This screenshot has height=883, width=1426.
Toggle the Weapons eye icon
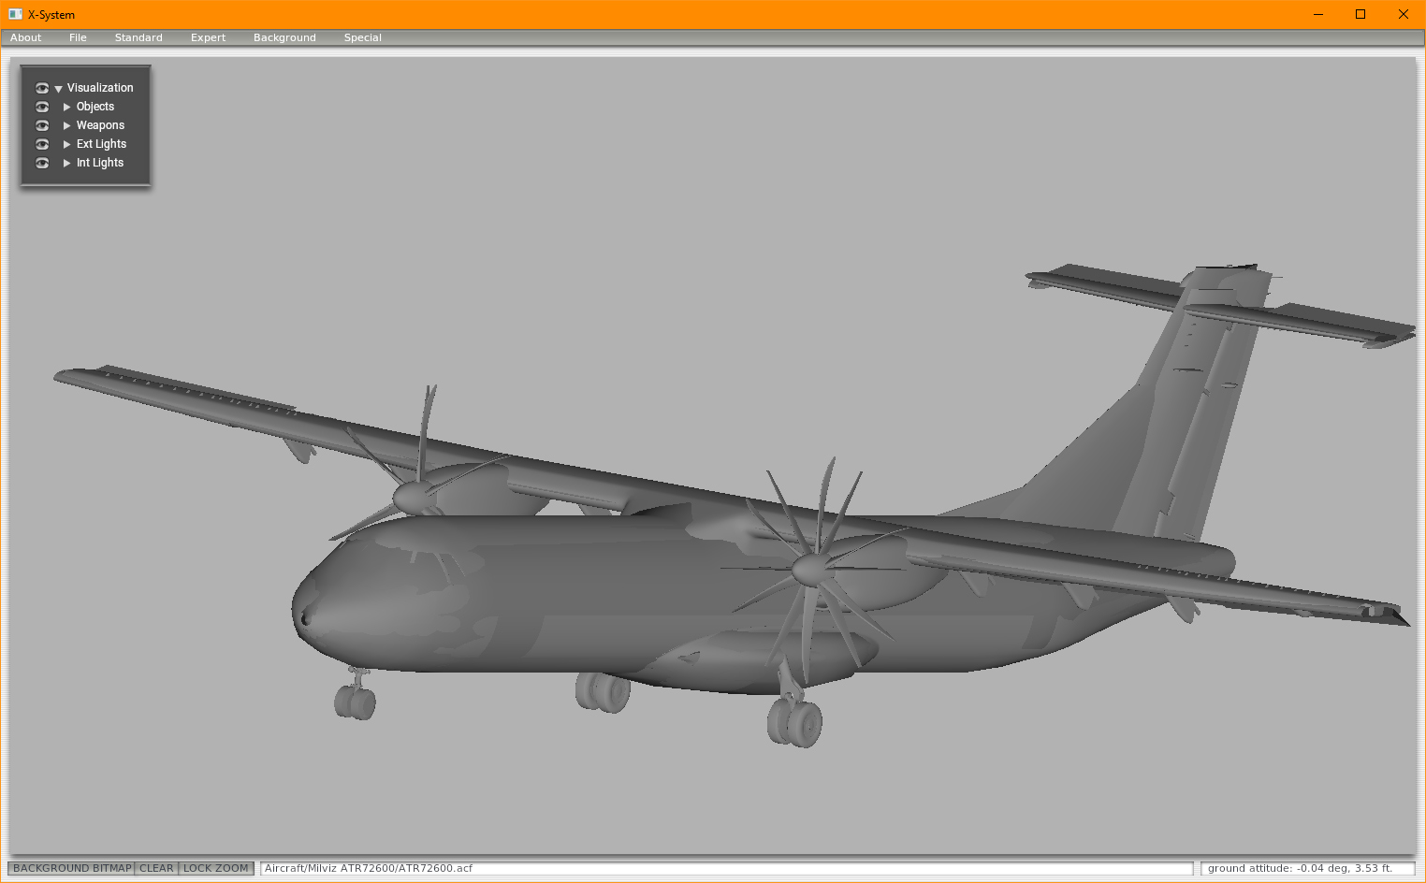coord(42,125)
